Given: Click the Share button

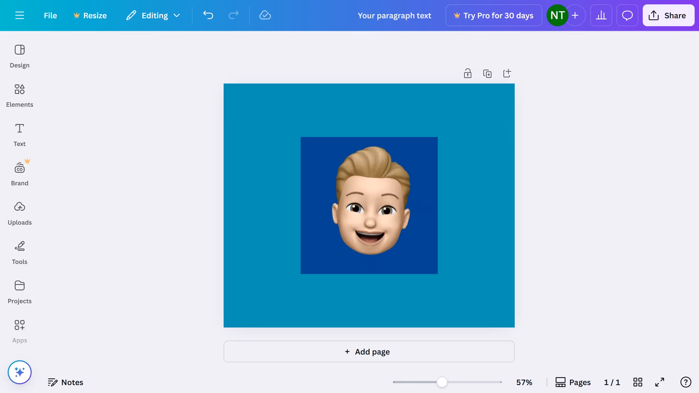Looking at the screenshot, I should pyautogui.click(x=668, y=15).
